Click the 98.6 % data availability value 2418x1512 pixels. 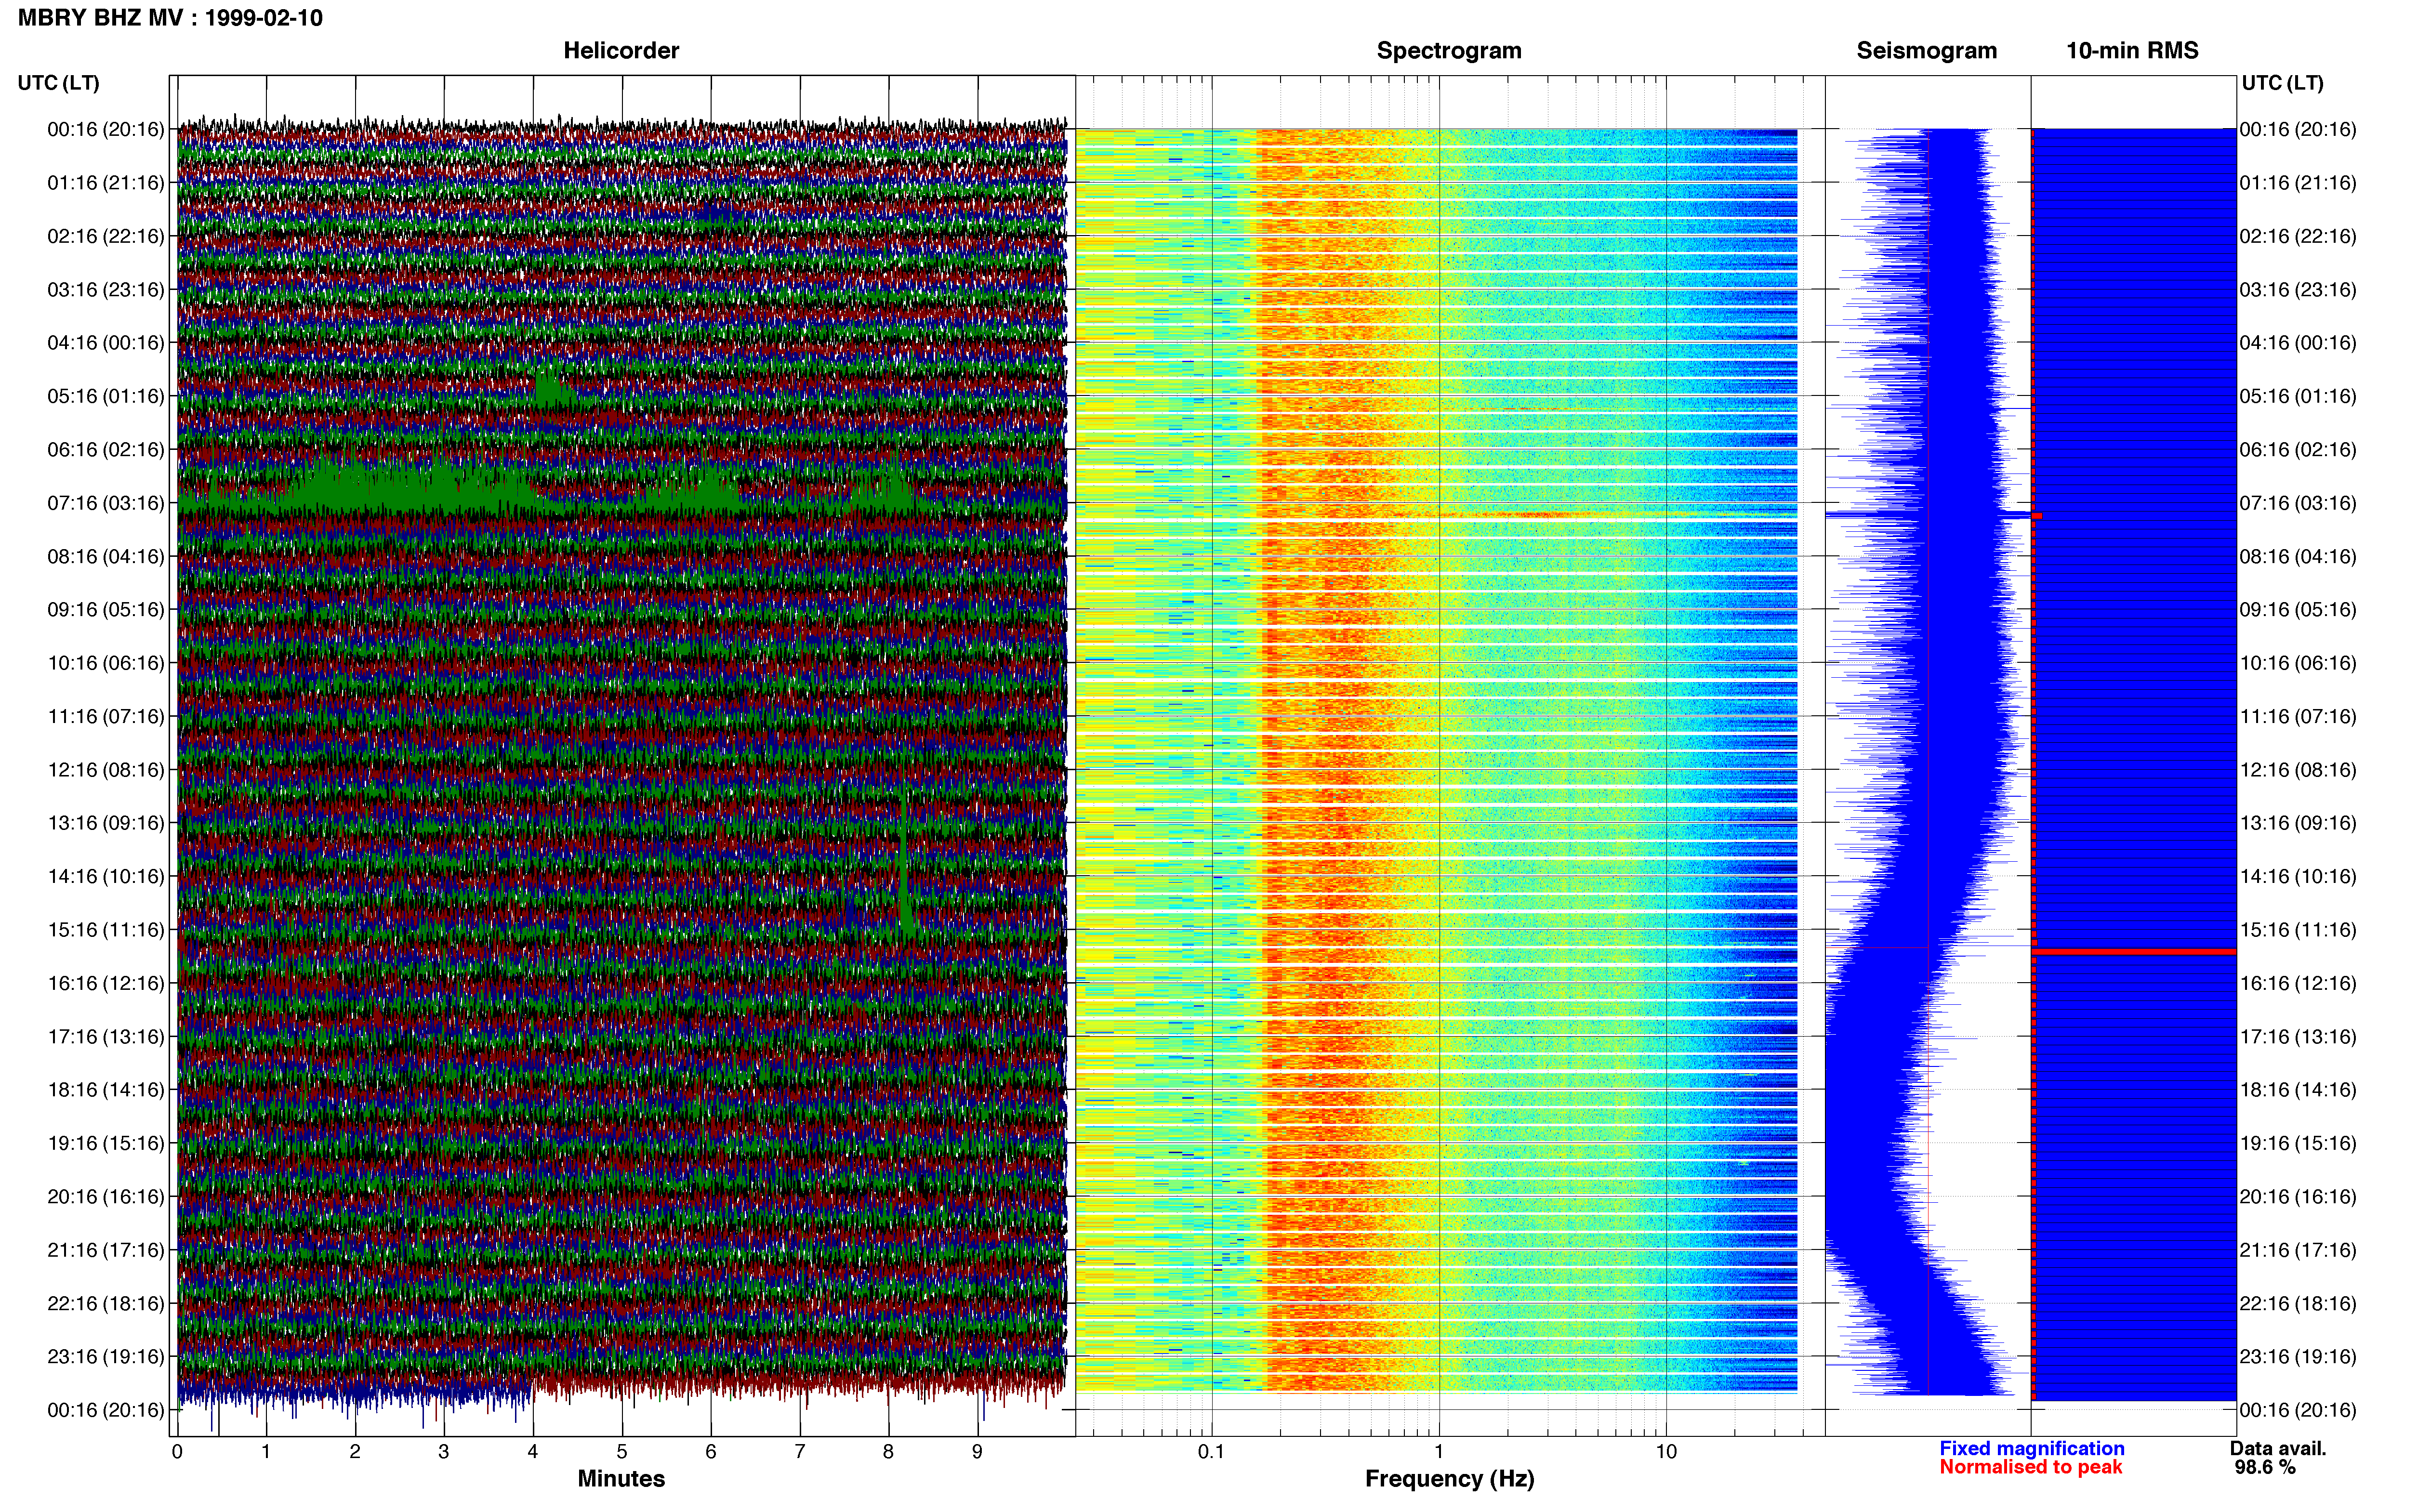[2265, 1467]
